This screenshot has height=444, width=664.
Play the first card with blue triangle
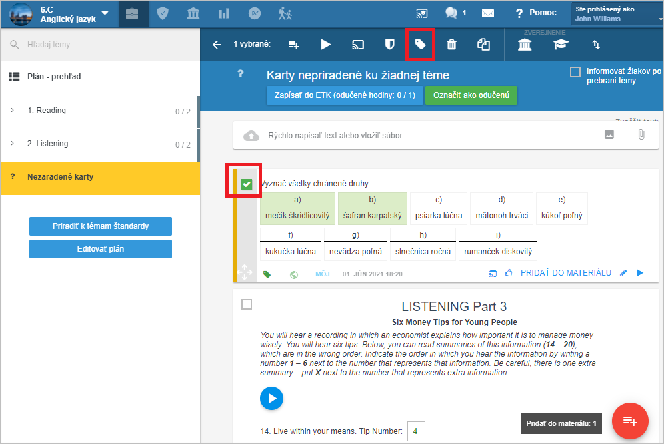coord(640,273)
